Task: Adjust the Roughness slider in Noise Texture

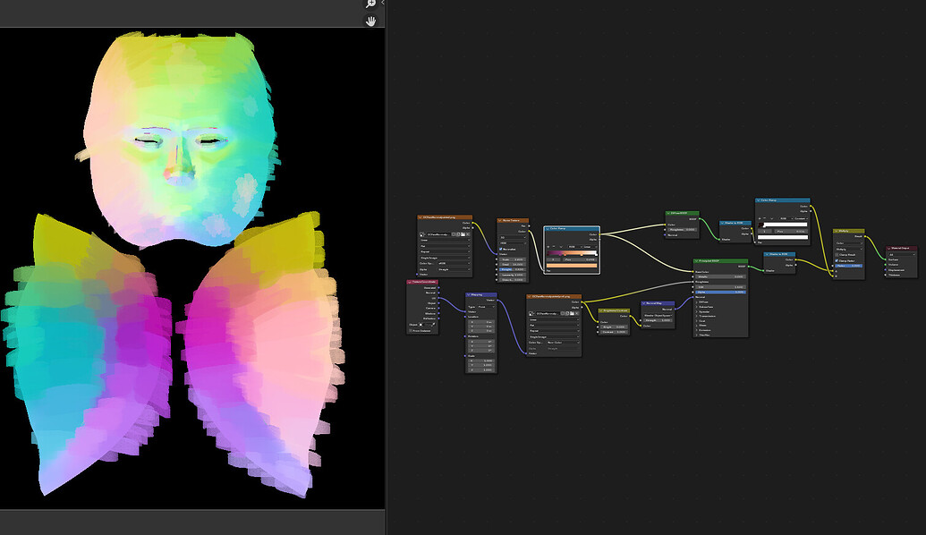Action: (513, 269)
